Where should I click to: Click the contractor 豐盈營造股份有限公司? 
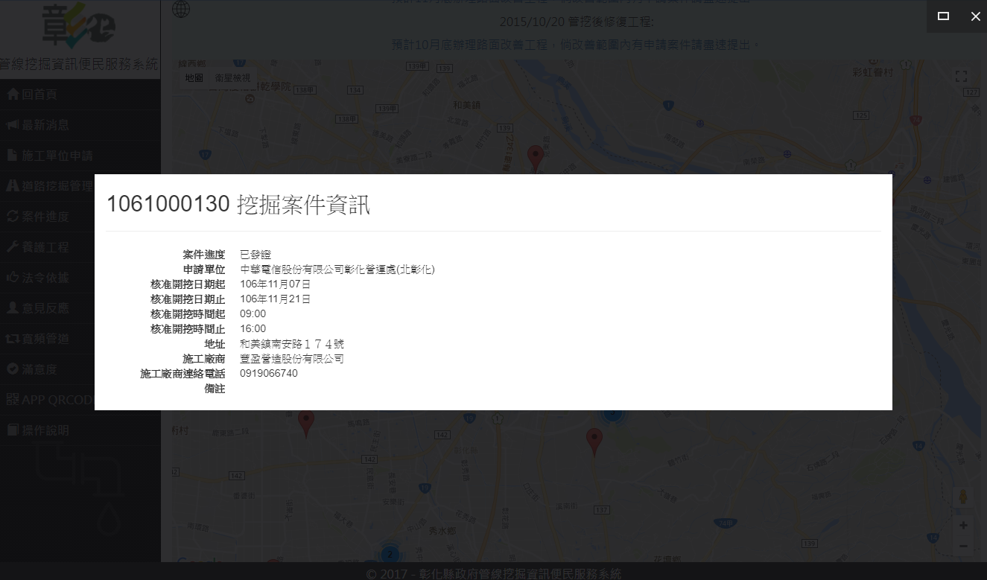292,359
